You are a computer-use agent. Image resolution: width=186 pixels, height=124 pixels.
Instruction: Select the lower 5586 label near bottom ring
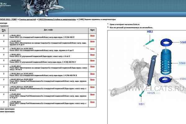click(x=183, y=79)
